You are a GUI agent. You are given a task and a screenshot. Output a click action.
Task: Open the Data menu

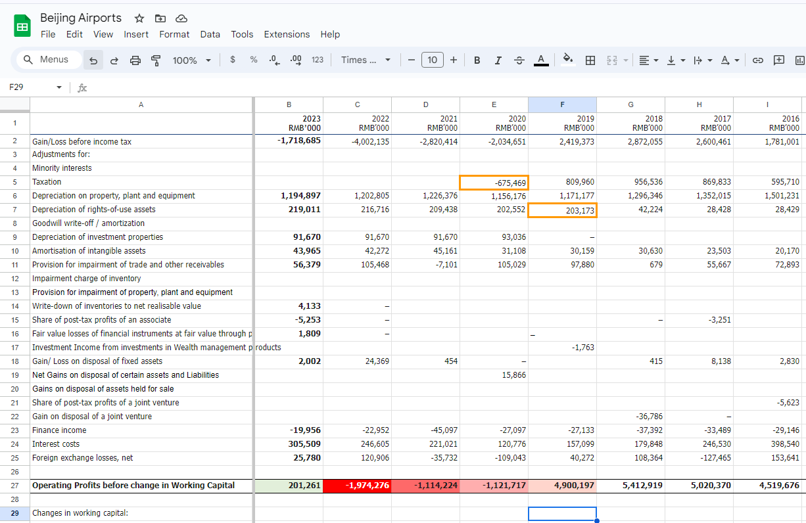click(210, 34)
